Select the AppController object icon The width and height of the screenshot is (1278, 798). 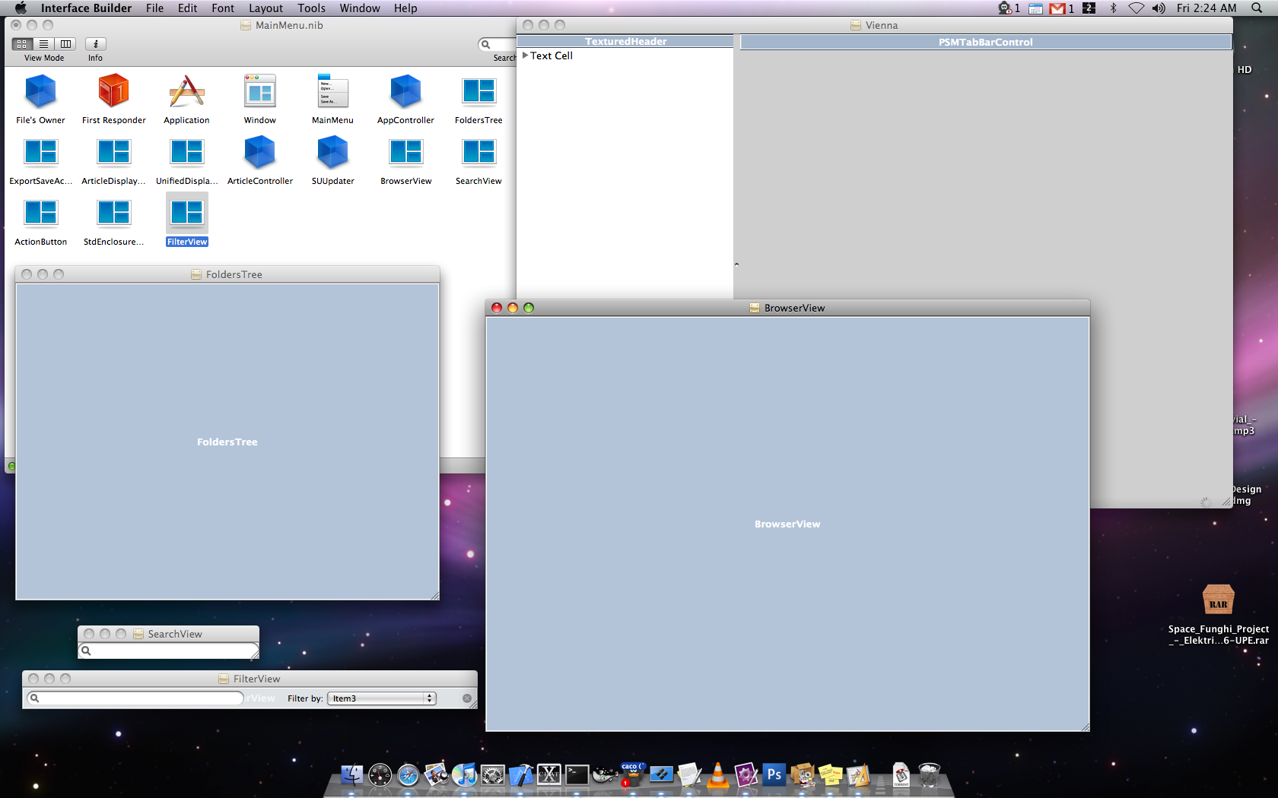click(405, 92)
